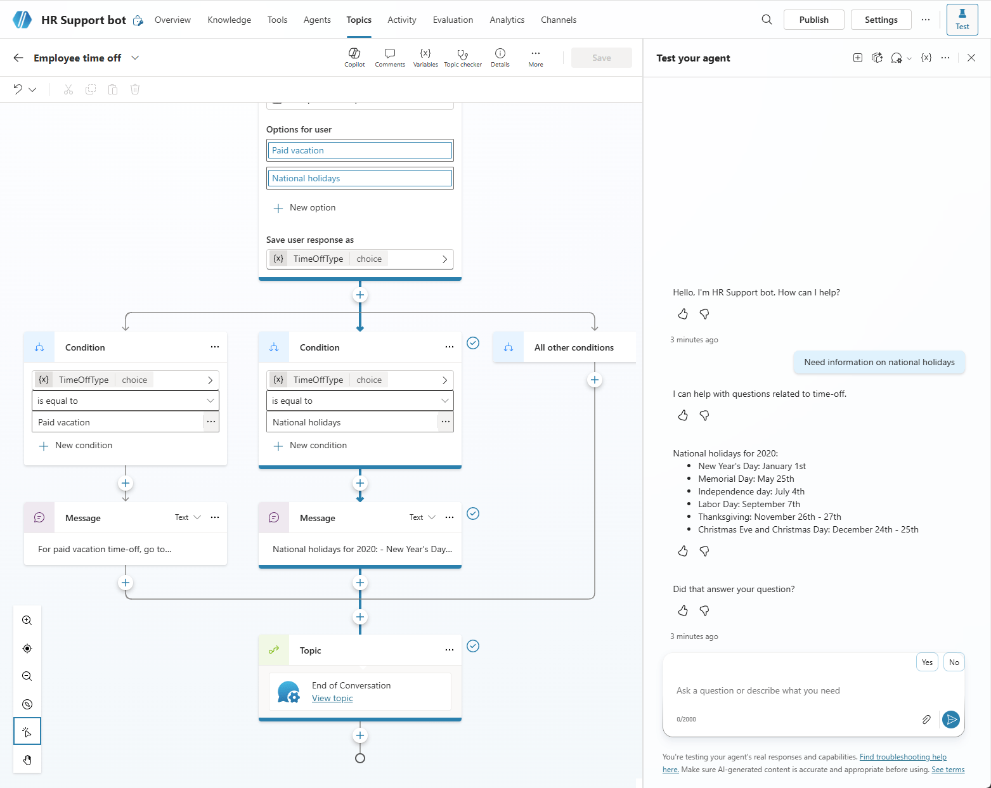Open test pane variables icon
The height and width of the screenshot is (788, 991).
(926, 58)
